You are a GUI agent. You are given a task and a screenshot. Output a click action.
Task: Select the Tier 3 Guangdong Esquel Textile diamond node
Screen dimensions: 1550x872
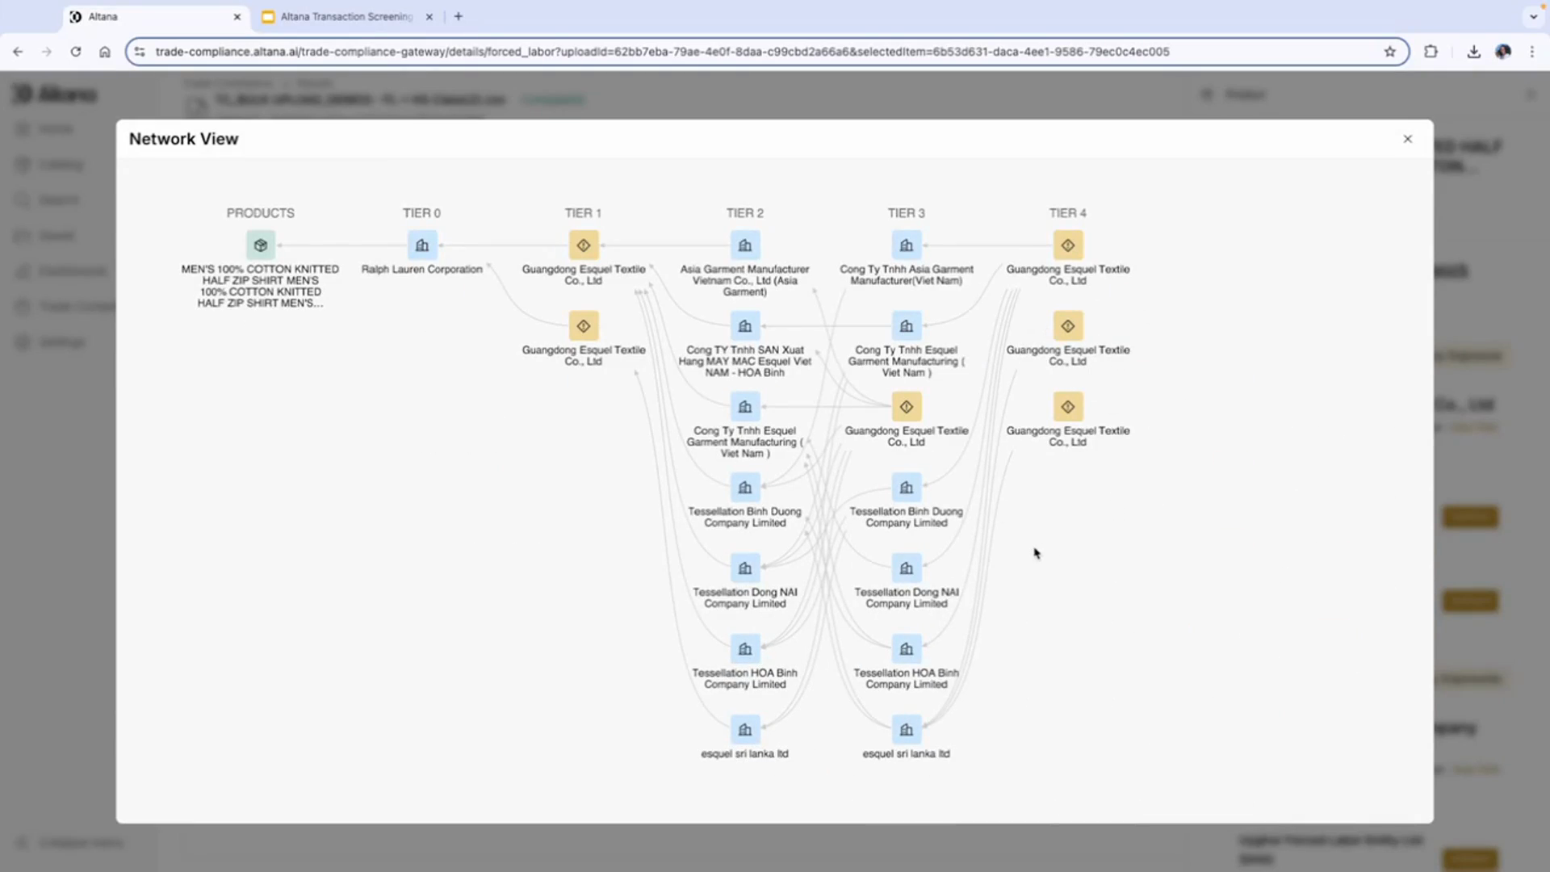click(x=906, y=406)
